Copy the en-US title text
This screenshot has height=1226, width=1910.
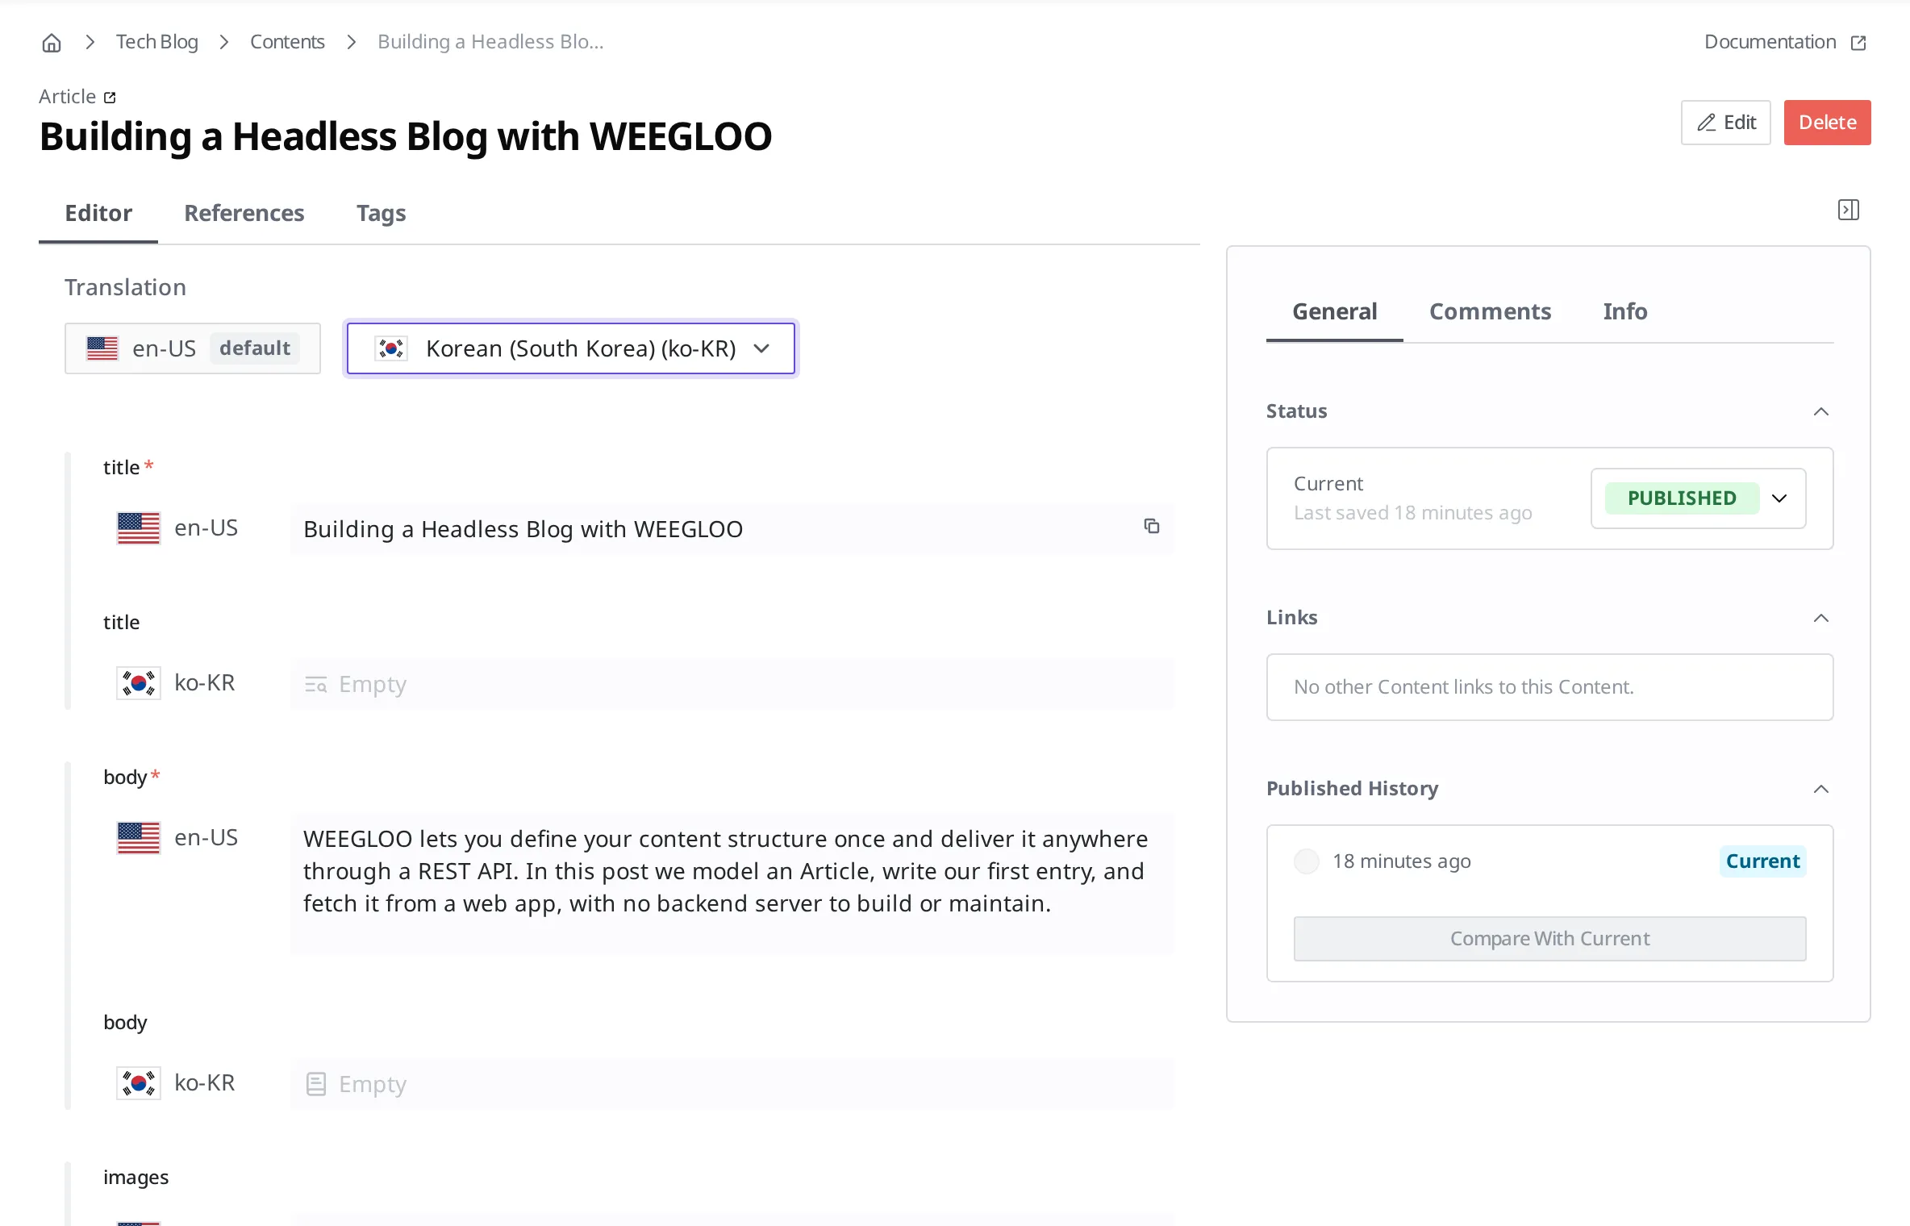pos(1152,527)
